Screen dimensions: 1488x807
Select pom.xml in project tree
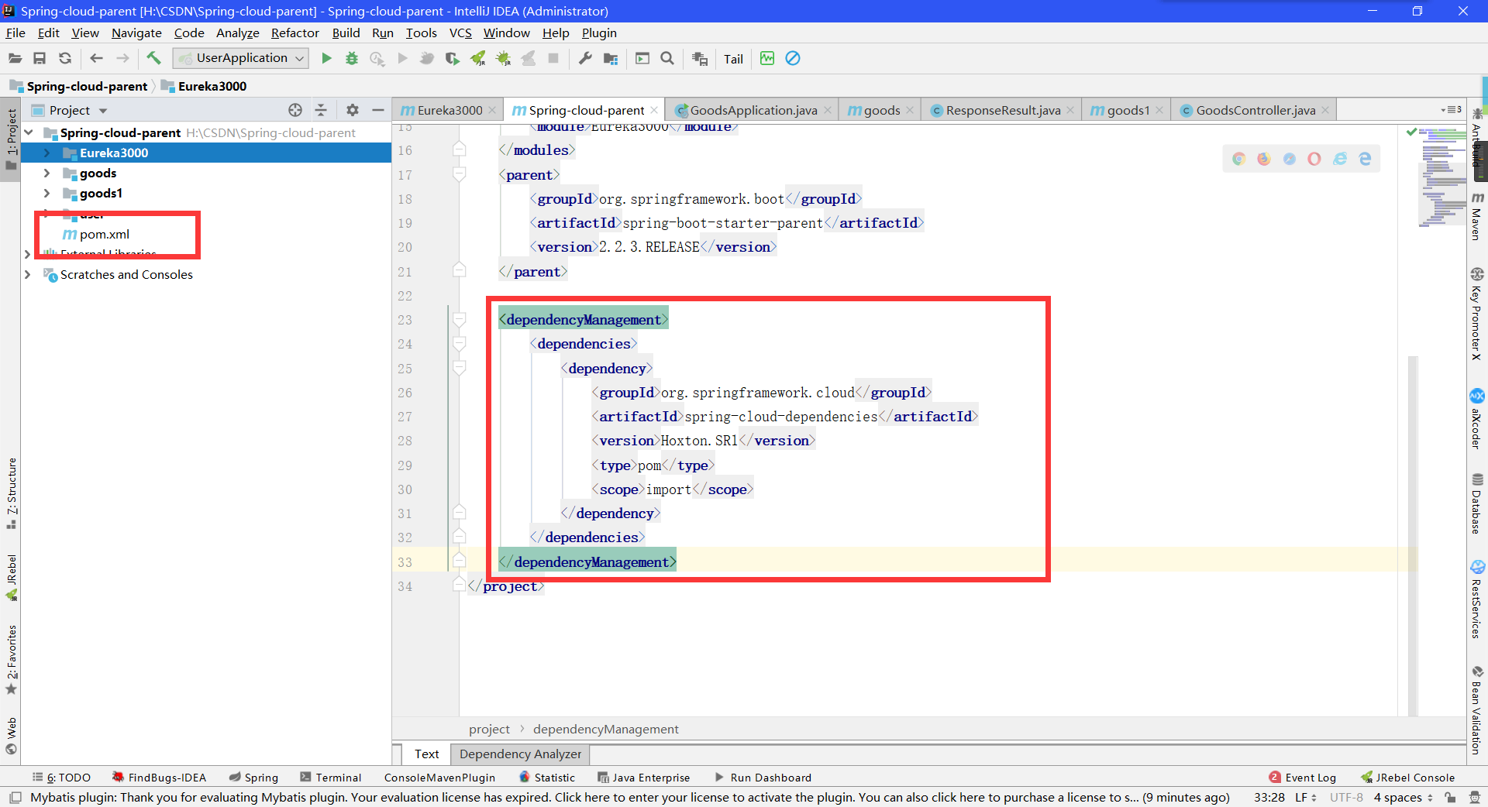click(x=105, y=234)
